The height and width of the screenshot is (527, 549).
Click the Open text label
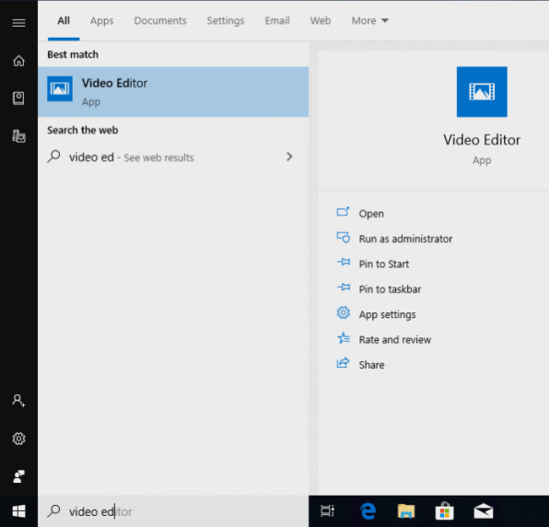coord(371,214)
